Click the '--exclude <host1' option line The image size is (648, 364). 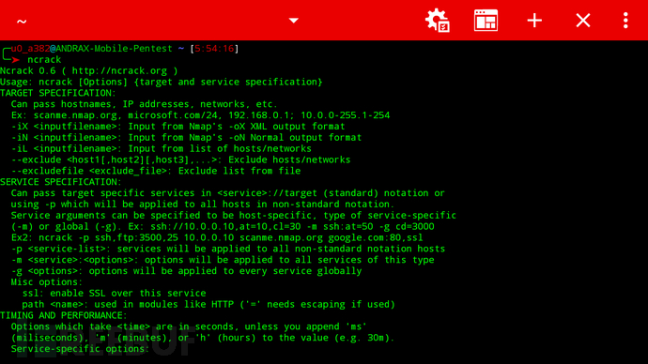pyautogui.click(x=180, y=159)
